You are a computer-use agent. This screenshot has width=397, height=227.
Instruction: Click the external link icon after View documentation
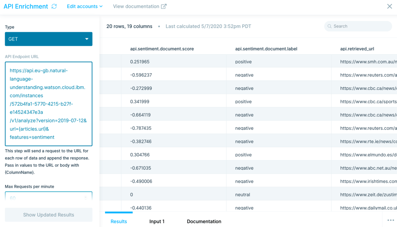(x=164, y=7)
